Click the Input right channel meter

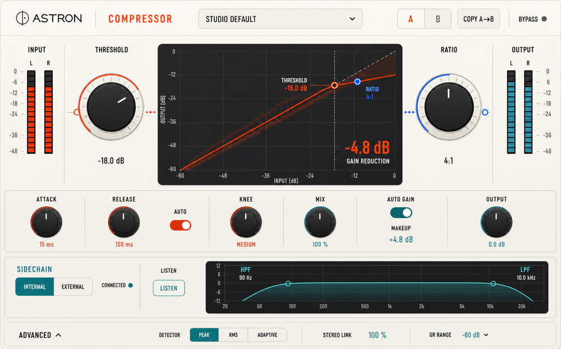(x=48, y=112)
